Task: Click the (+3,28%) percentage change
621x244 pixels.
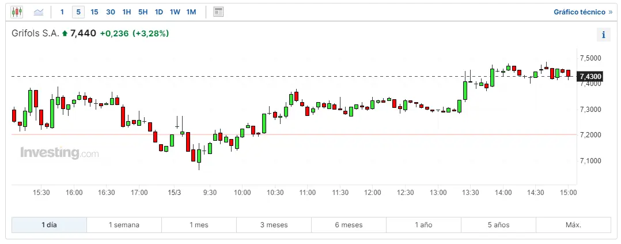Action: [x=150, y=33]
